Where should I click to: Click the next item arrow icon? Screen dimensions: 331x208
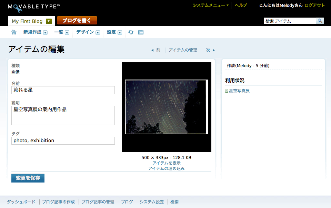214,50
